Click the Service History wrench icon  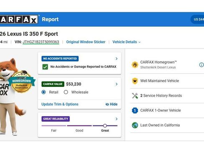(x=135, y=96)
